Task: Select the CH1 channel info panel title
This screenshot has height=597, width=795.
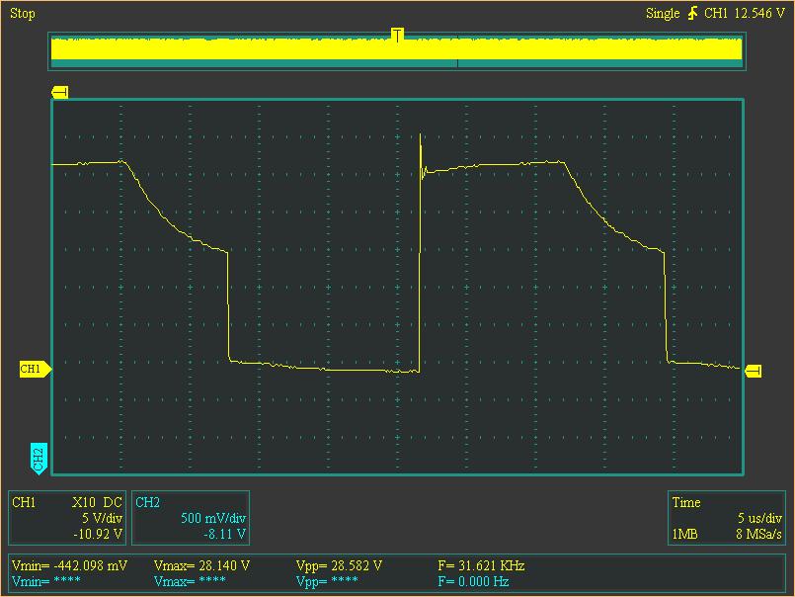Action: (x=24, y=502)
